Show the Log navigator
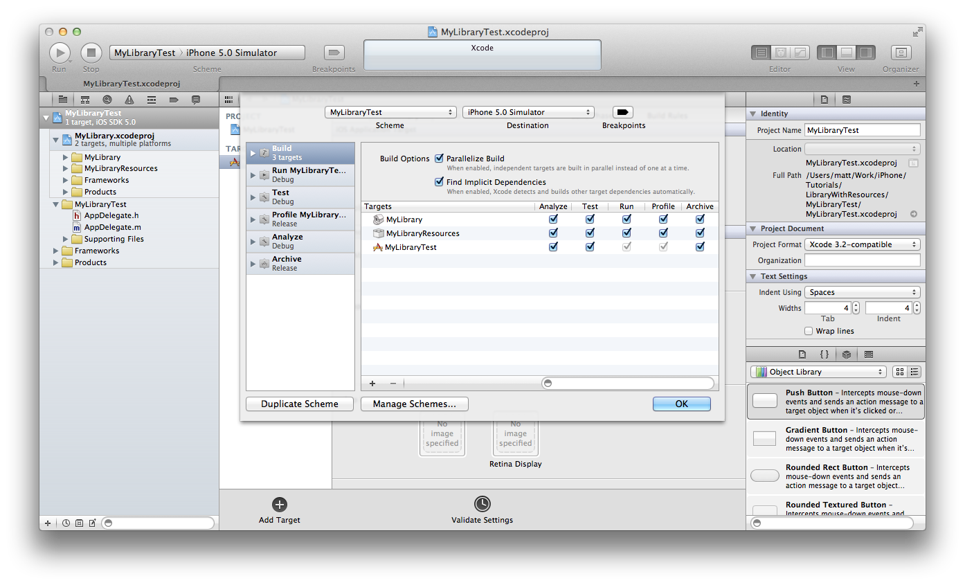 point(196,100)
